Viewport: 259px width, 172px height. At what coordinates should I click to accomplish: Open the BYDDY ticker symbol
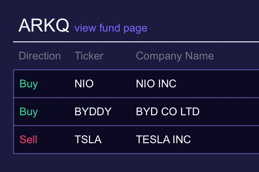click(x=93, y=112)
